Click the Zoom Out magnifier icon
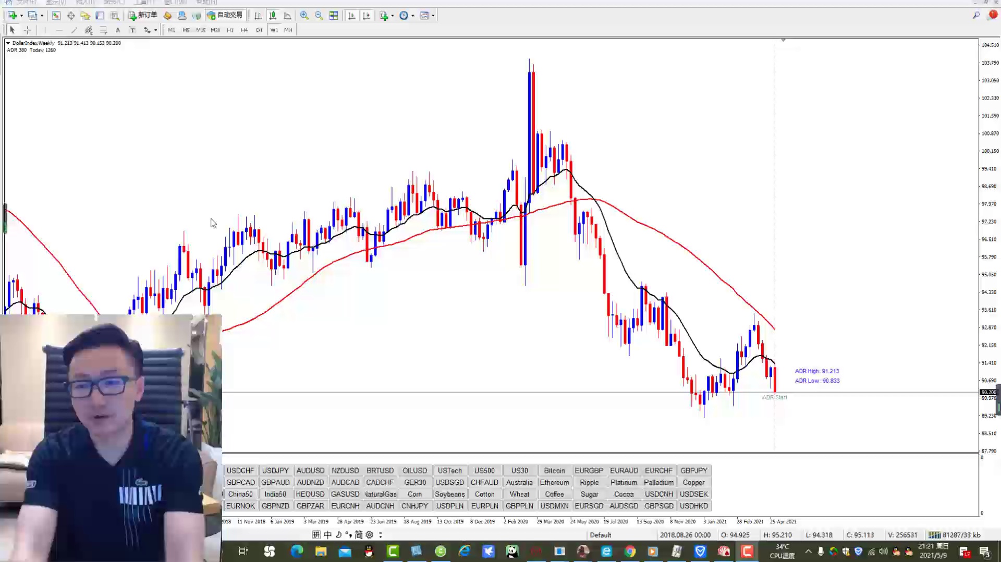The height and width of the screenshot is (562, 1001). point(319,16)
